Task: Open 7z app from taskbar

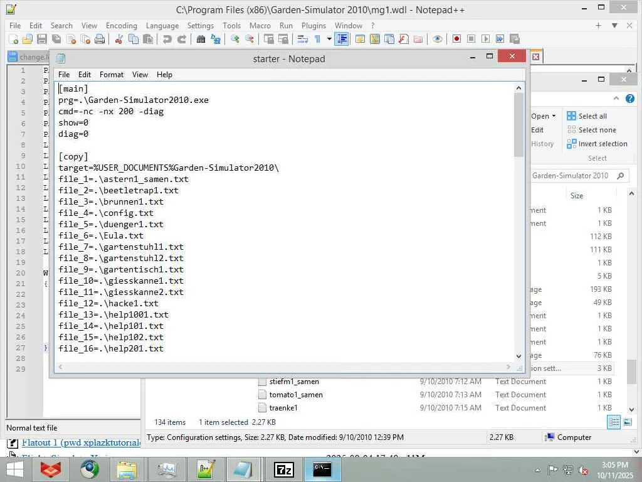Action: click(284, 469)
